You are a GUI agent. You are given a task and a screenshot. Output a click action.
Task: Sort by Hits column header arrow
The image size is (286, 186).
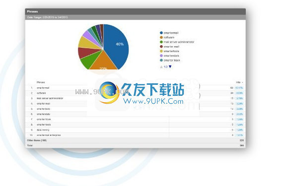242,82
